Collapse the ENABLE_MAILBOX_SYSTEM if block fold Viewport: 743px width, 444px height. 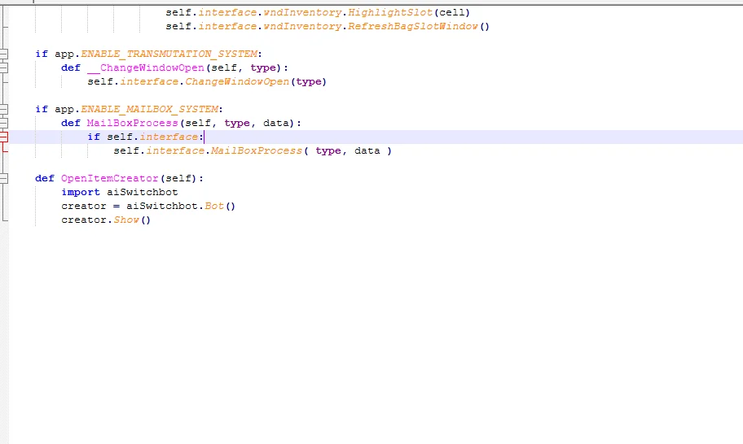coord(4,109)
